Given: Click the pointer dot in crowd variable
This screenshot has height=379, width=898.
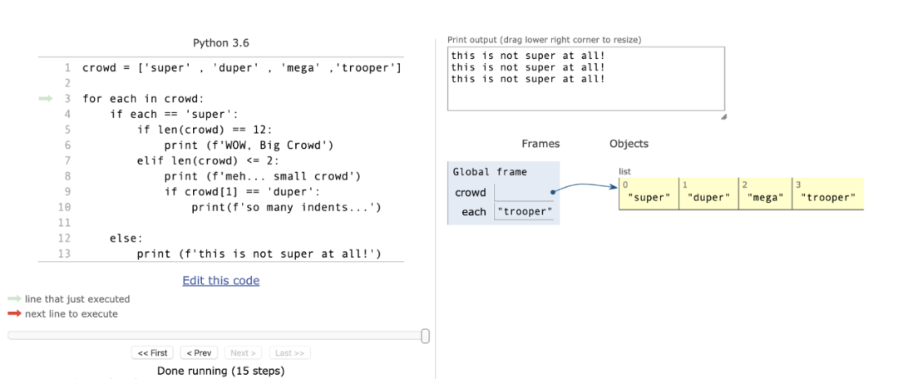Looking at the screenshot, I should [553, 192].
